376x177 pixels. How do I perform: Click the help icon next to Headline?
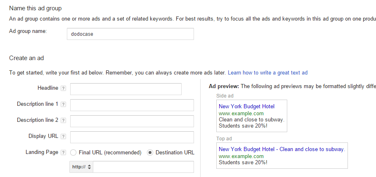[x=63, y=88]
